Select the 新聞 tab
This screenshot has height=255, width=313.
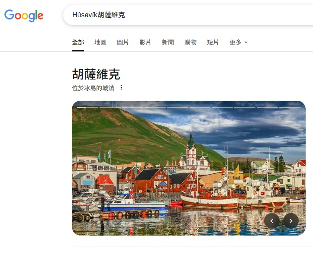[x=168, y=42]
